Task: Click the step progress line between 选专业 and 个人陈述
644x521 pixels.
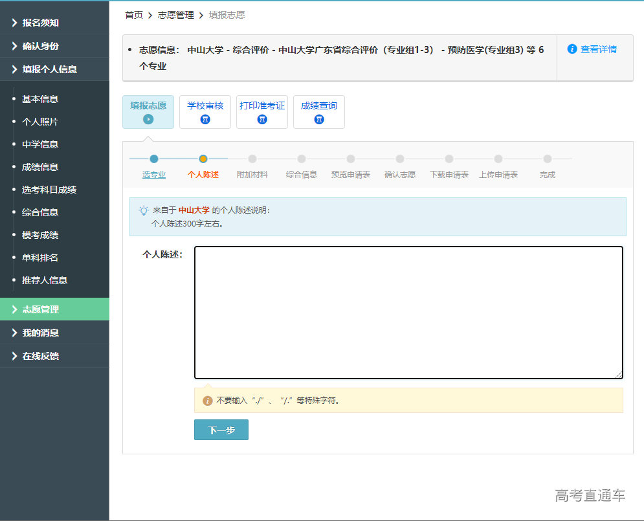Action: tap(178, 157)
